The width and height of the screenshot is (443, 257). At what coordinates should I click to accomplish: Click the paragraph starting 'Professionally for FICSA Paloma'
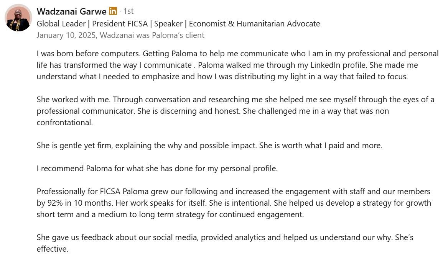point(234,203)
